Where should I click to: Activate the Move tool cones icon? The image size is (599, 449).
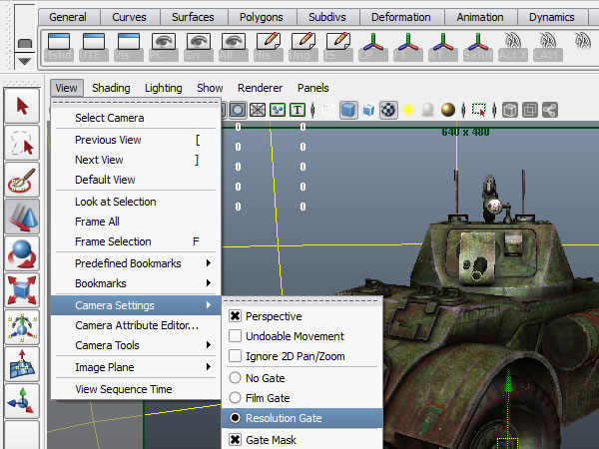22,217
